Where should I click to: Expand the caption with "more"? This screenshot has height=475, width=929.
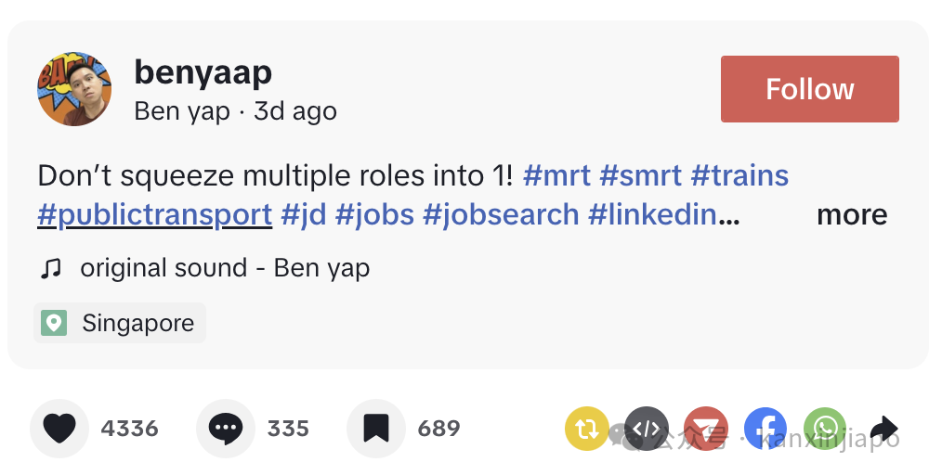click(851, 215)
